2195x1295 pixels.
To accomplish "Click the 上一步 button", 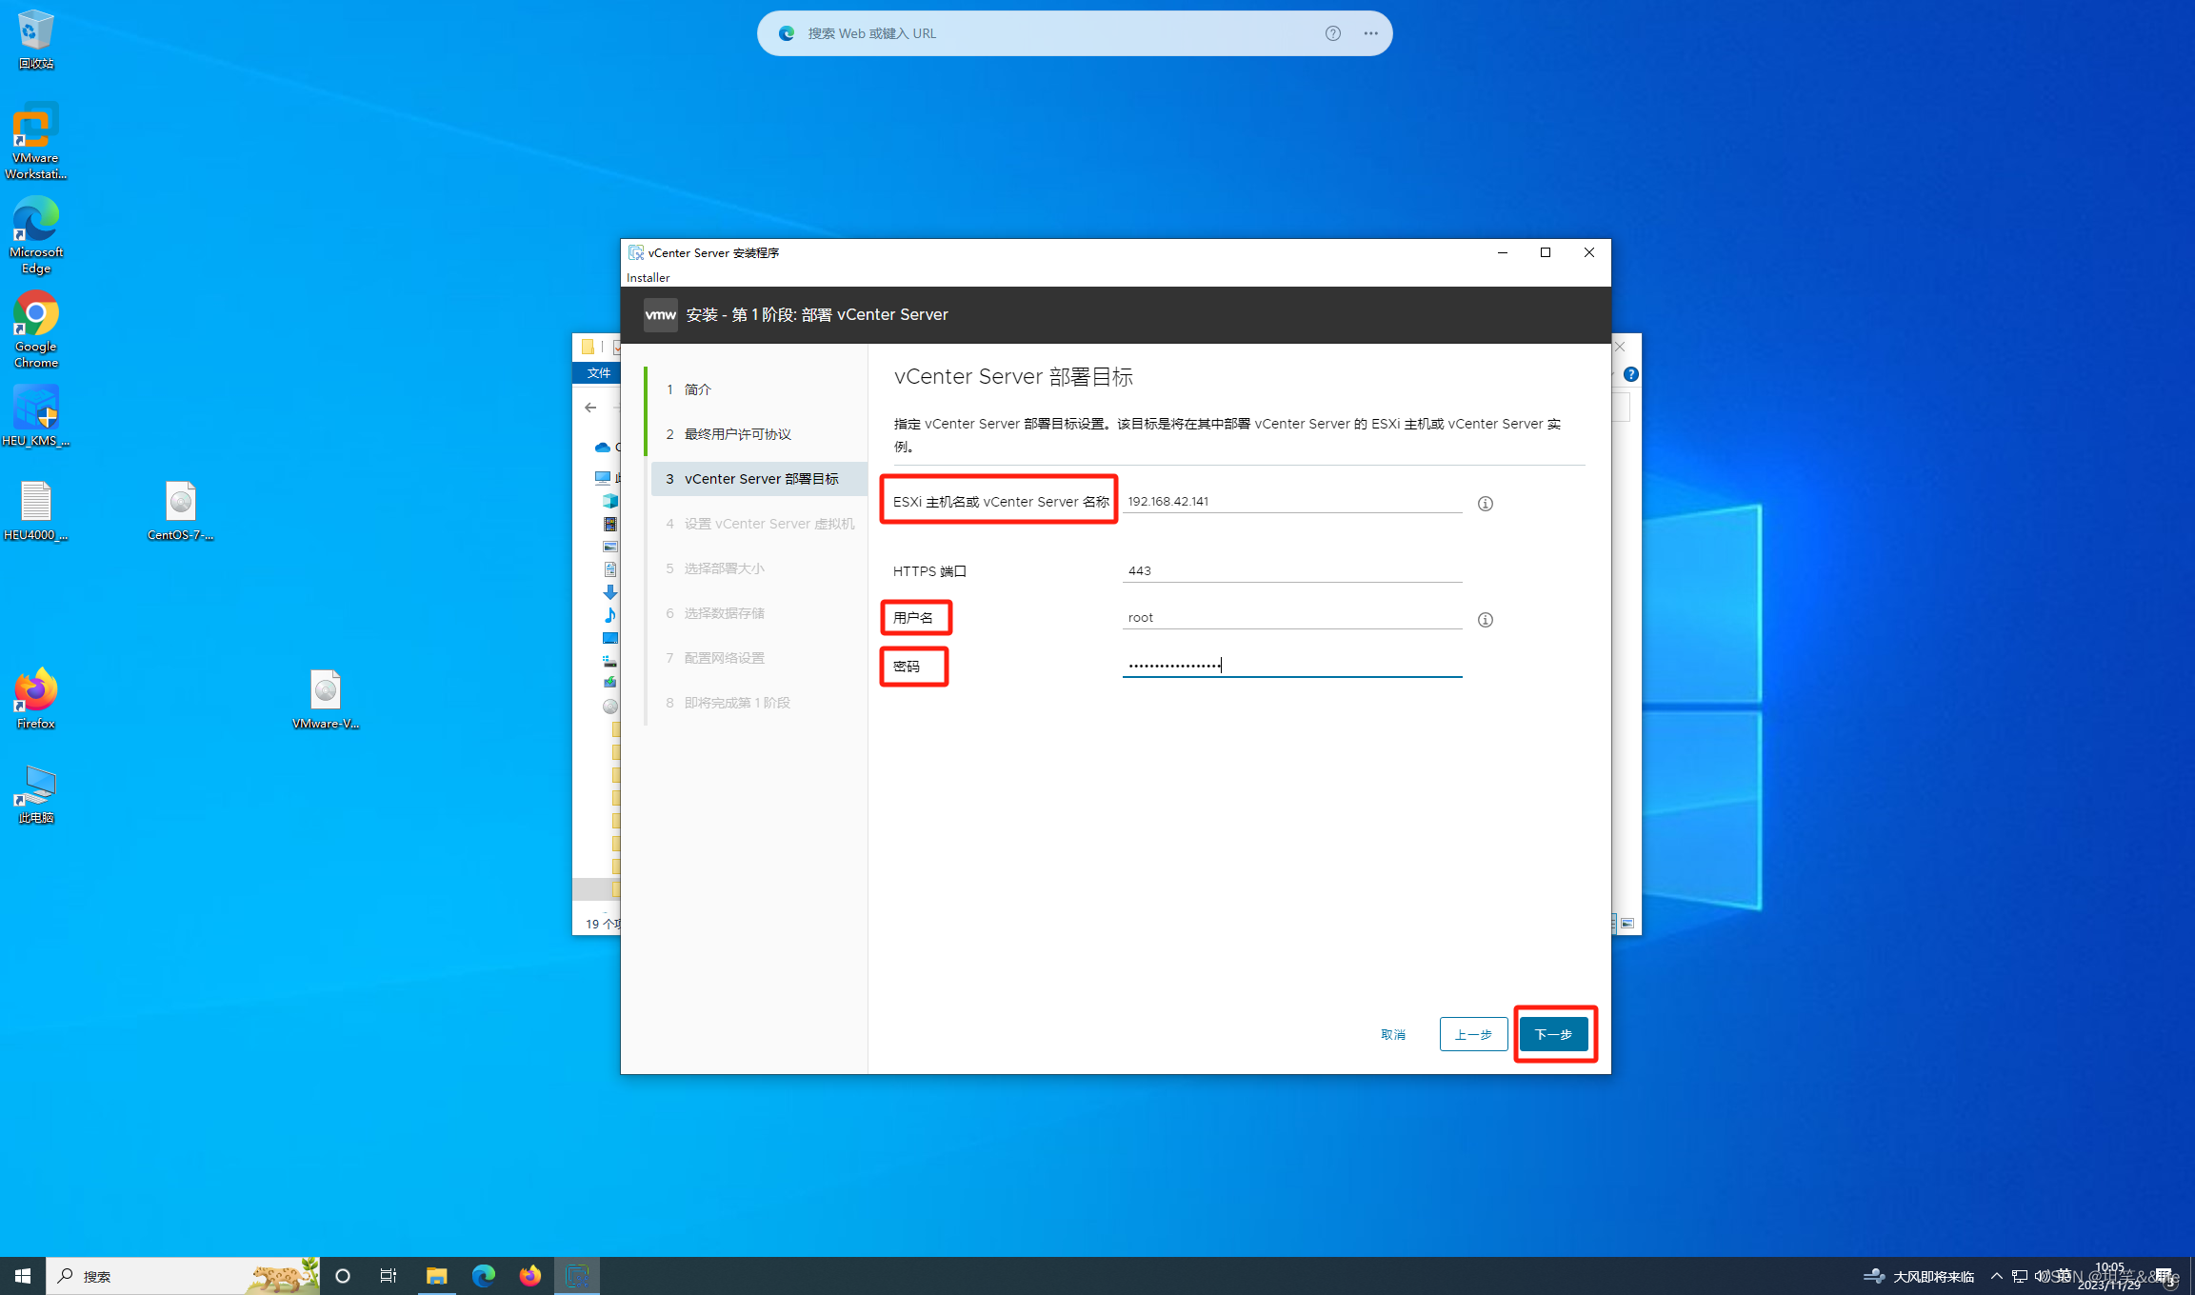I will [1473, 1034].
